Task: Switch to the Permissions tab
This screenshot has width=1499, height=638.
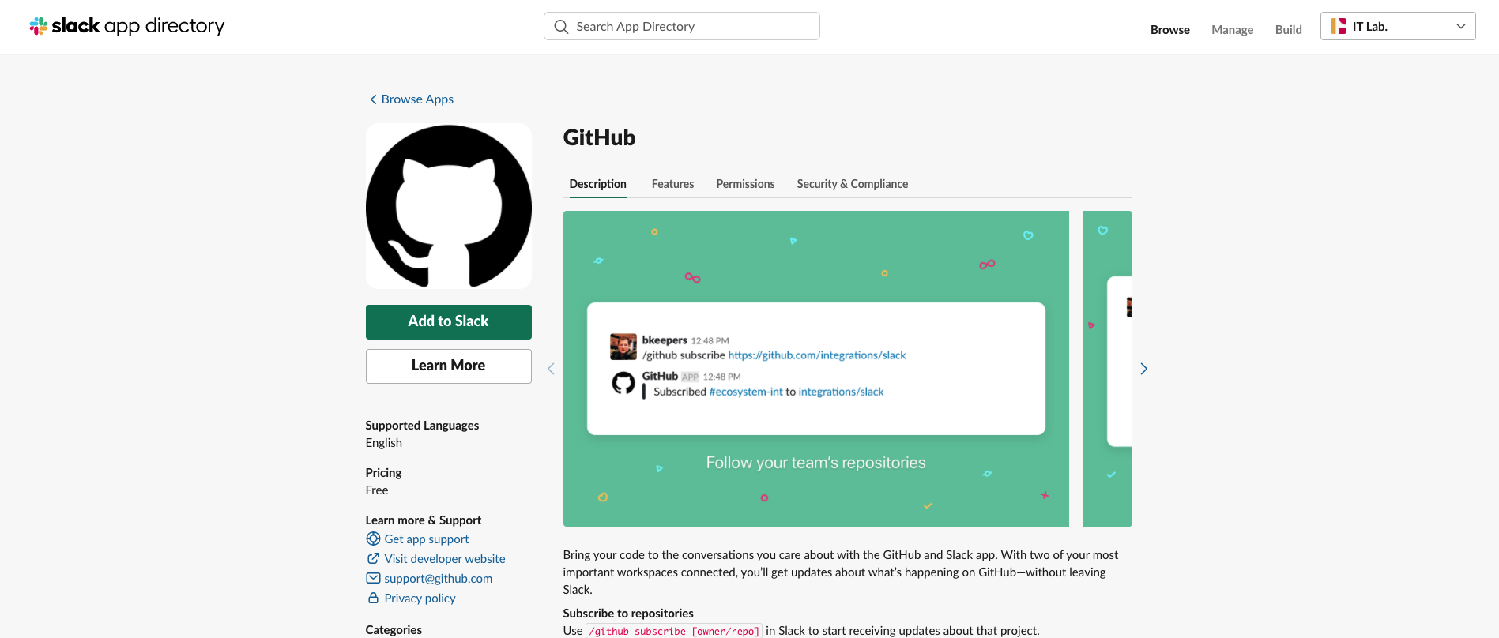Action: (745, 184)
